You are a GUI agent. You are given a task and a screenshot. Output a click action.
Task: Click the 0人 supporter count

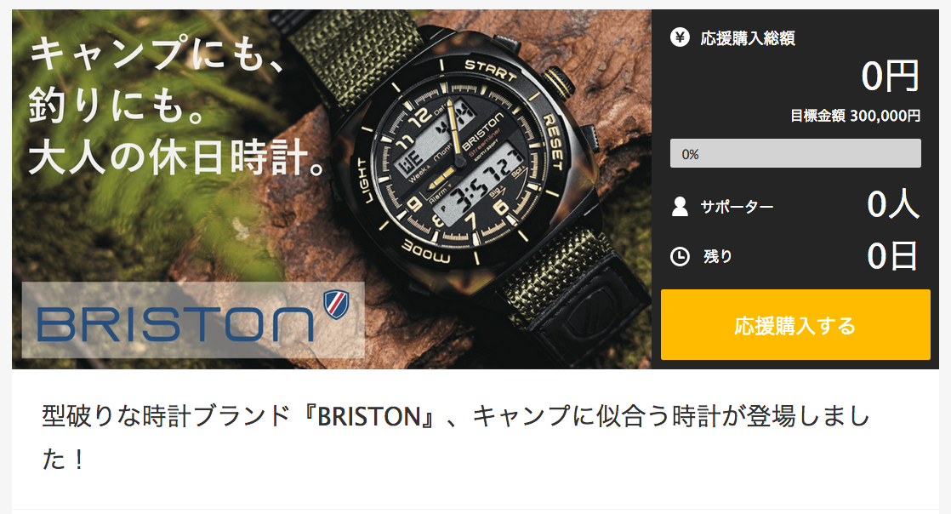(x=893, y=204)
